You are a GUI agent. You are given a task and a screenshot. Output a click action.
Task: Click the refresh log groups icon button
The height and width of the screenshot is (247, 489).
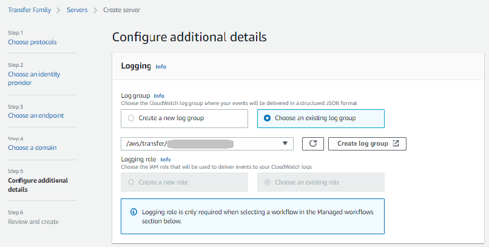tap(312, 144)
